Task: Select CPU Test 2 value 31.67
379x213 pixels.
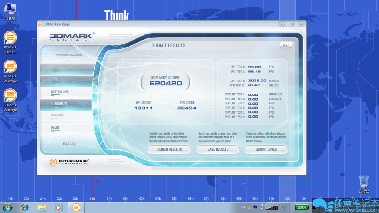Action: point(254,85)
